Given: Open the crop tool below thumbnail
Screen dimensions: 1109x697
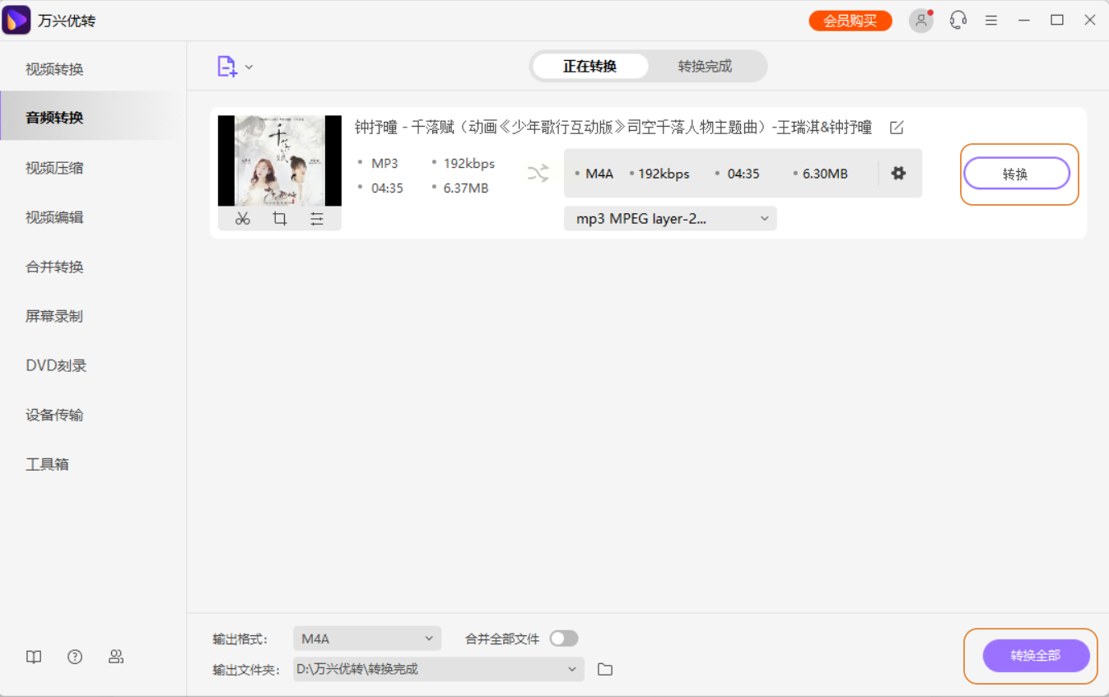Looking at the screenshot, I should (280, 219).
